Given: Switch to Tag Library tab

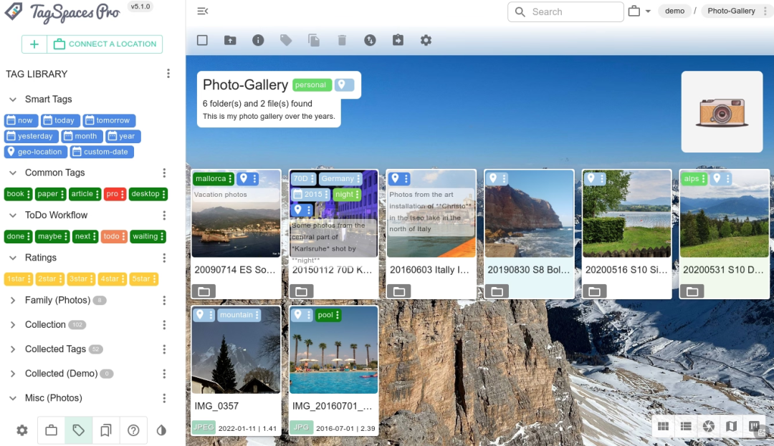Looking at the screenshot, I should [x=79, y=430].
